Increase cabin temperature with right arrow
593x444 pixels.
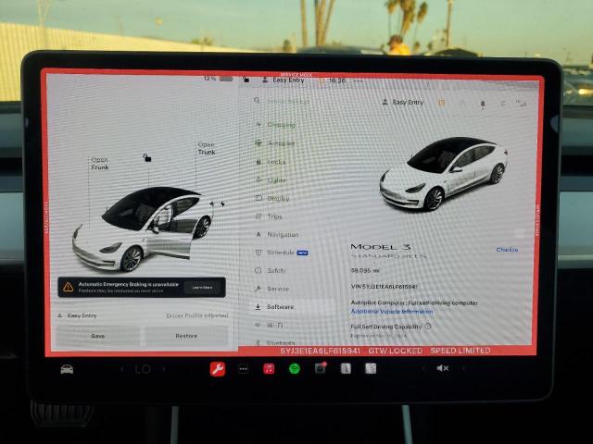coord(164,369)
